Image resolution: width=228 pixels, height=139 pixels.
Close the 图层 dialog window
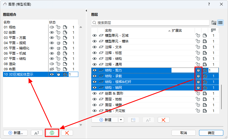(221, 4)
